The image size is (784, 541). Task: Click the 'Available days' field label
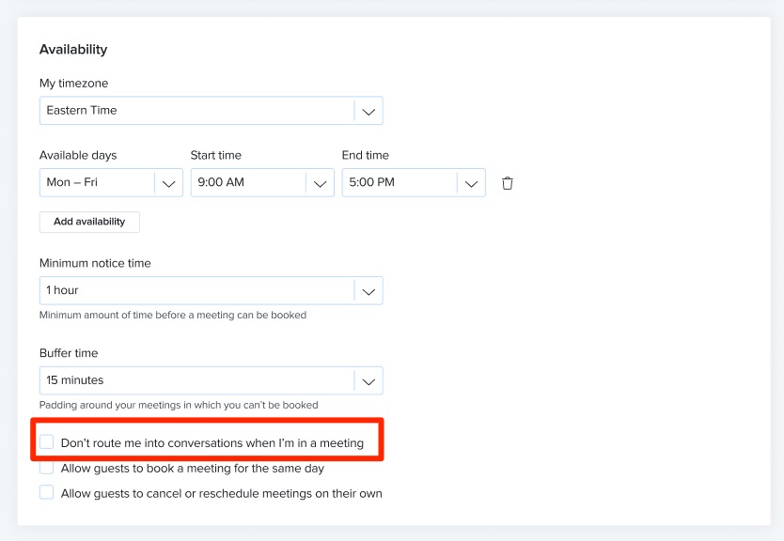coord(78,155)
